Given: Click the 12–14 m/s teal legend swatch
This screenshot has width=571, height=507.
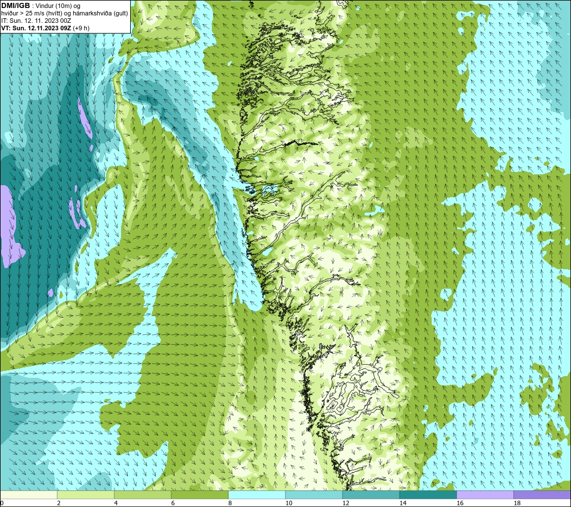Looking at the screenshot, I should click(371, 495).
